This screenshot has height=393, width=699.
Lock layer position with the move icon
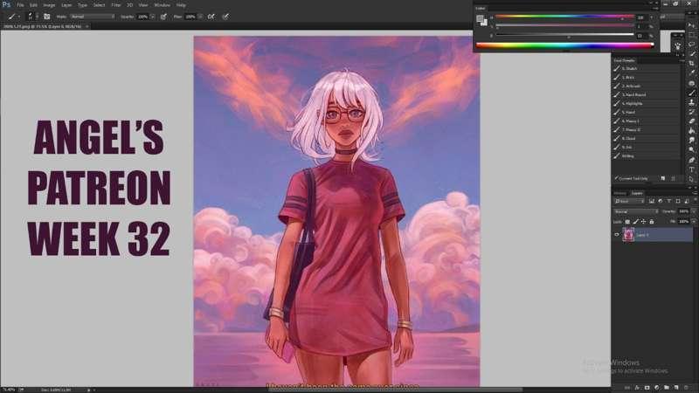[x=643, y=222]
